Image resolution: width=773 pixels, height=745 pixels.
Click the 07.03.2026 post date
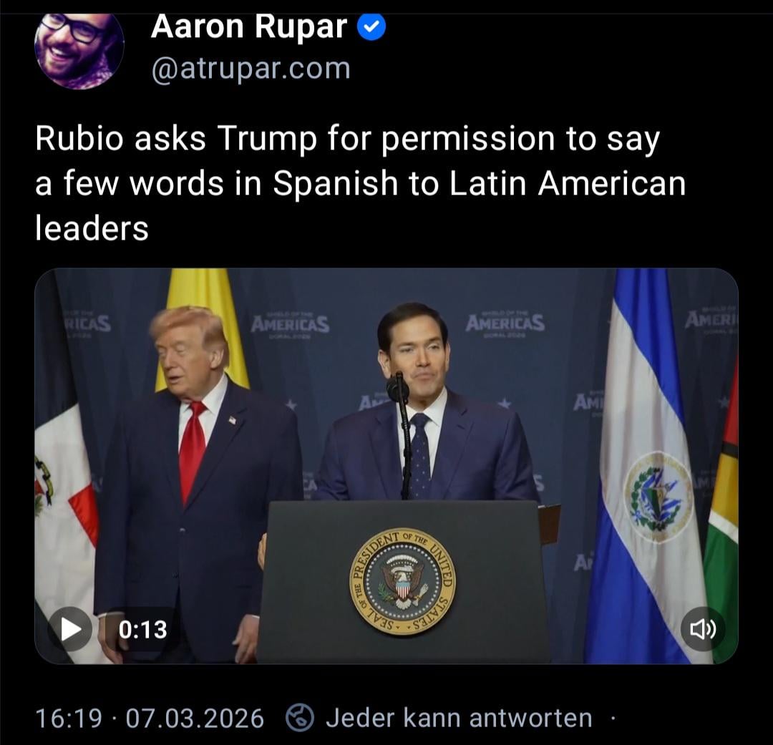pos(195,718)
